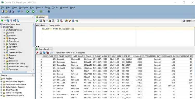
Task: Click the Delete row icon in Query Result toolbar
Action: point(48,53)
